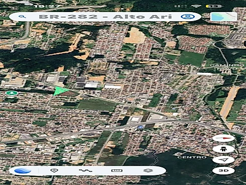The image size is (246, 185).
Task: Tap the cellular signal bars icon
Action: click(181, 6)
